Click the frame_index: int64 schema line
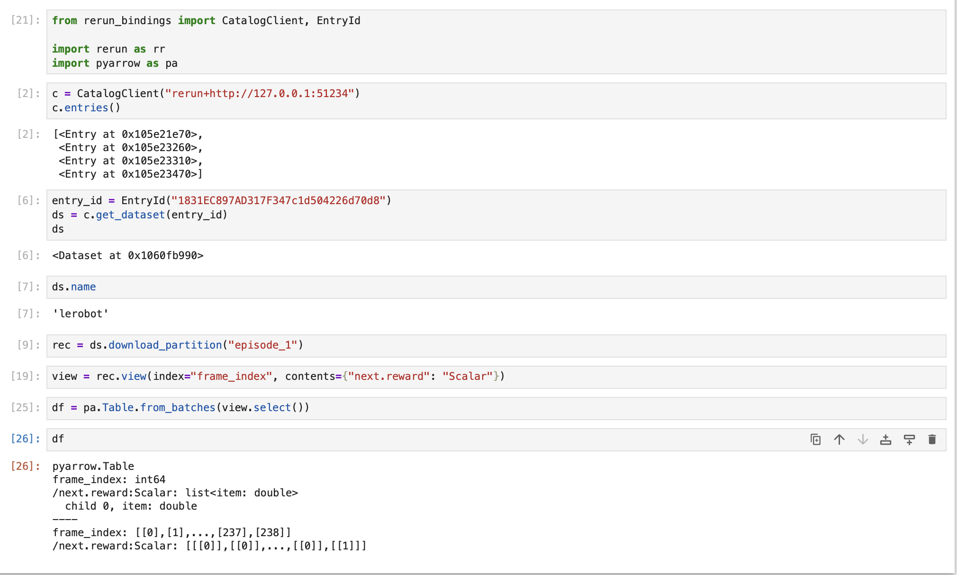Viewport: 957px width, 575px height. (109, 479)
